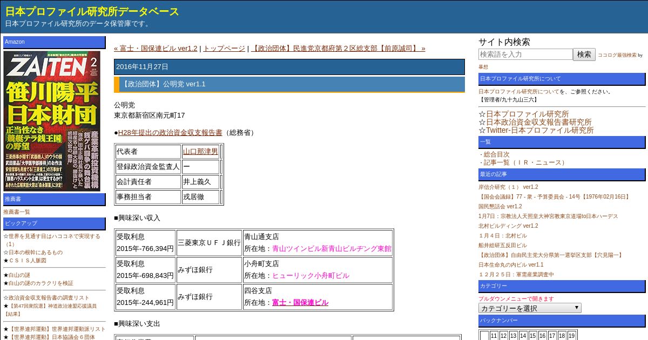Open 日本プロファイル研究所について link in sidebar text
The width and height of the screenshot is (648, 340).
coord(519,92)
